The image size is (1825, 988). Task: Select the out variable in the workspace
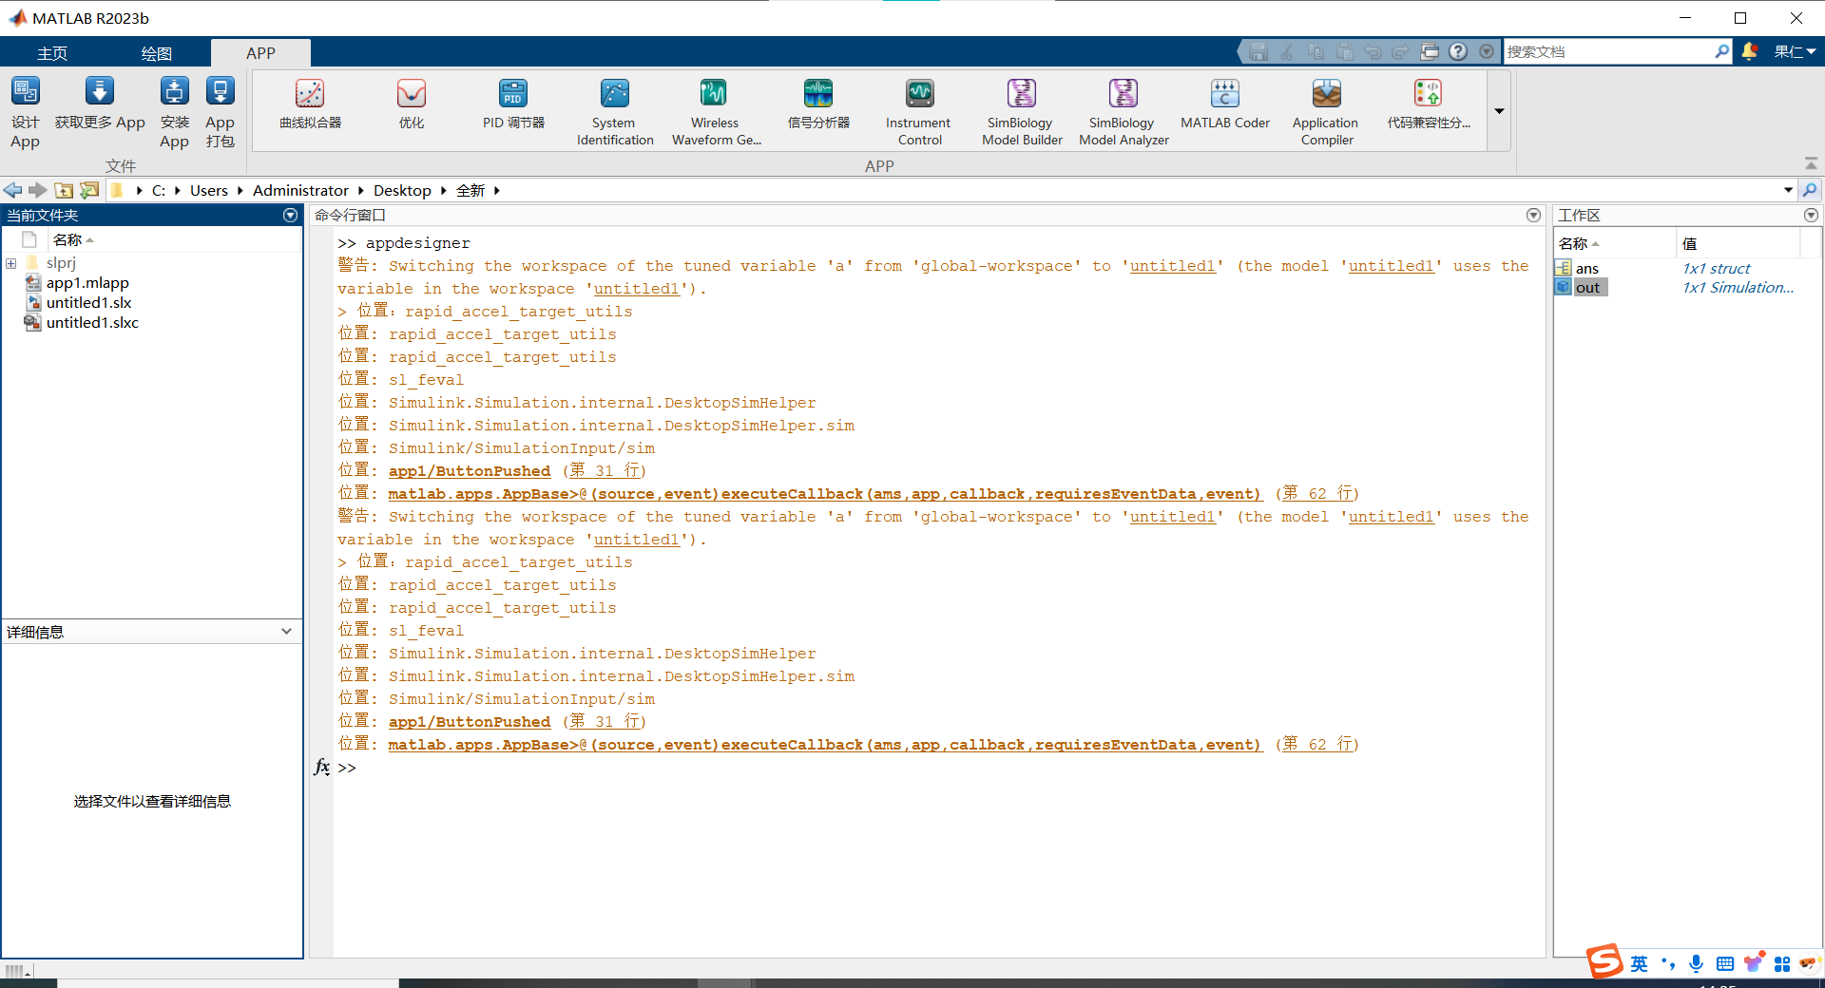coord(1587,287)
